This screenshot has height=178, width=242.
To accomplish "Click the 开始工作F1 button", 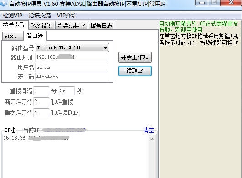I will tap(135, 58).
